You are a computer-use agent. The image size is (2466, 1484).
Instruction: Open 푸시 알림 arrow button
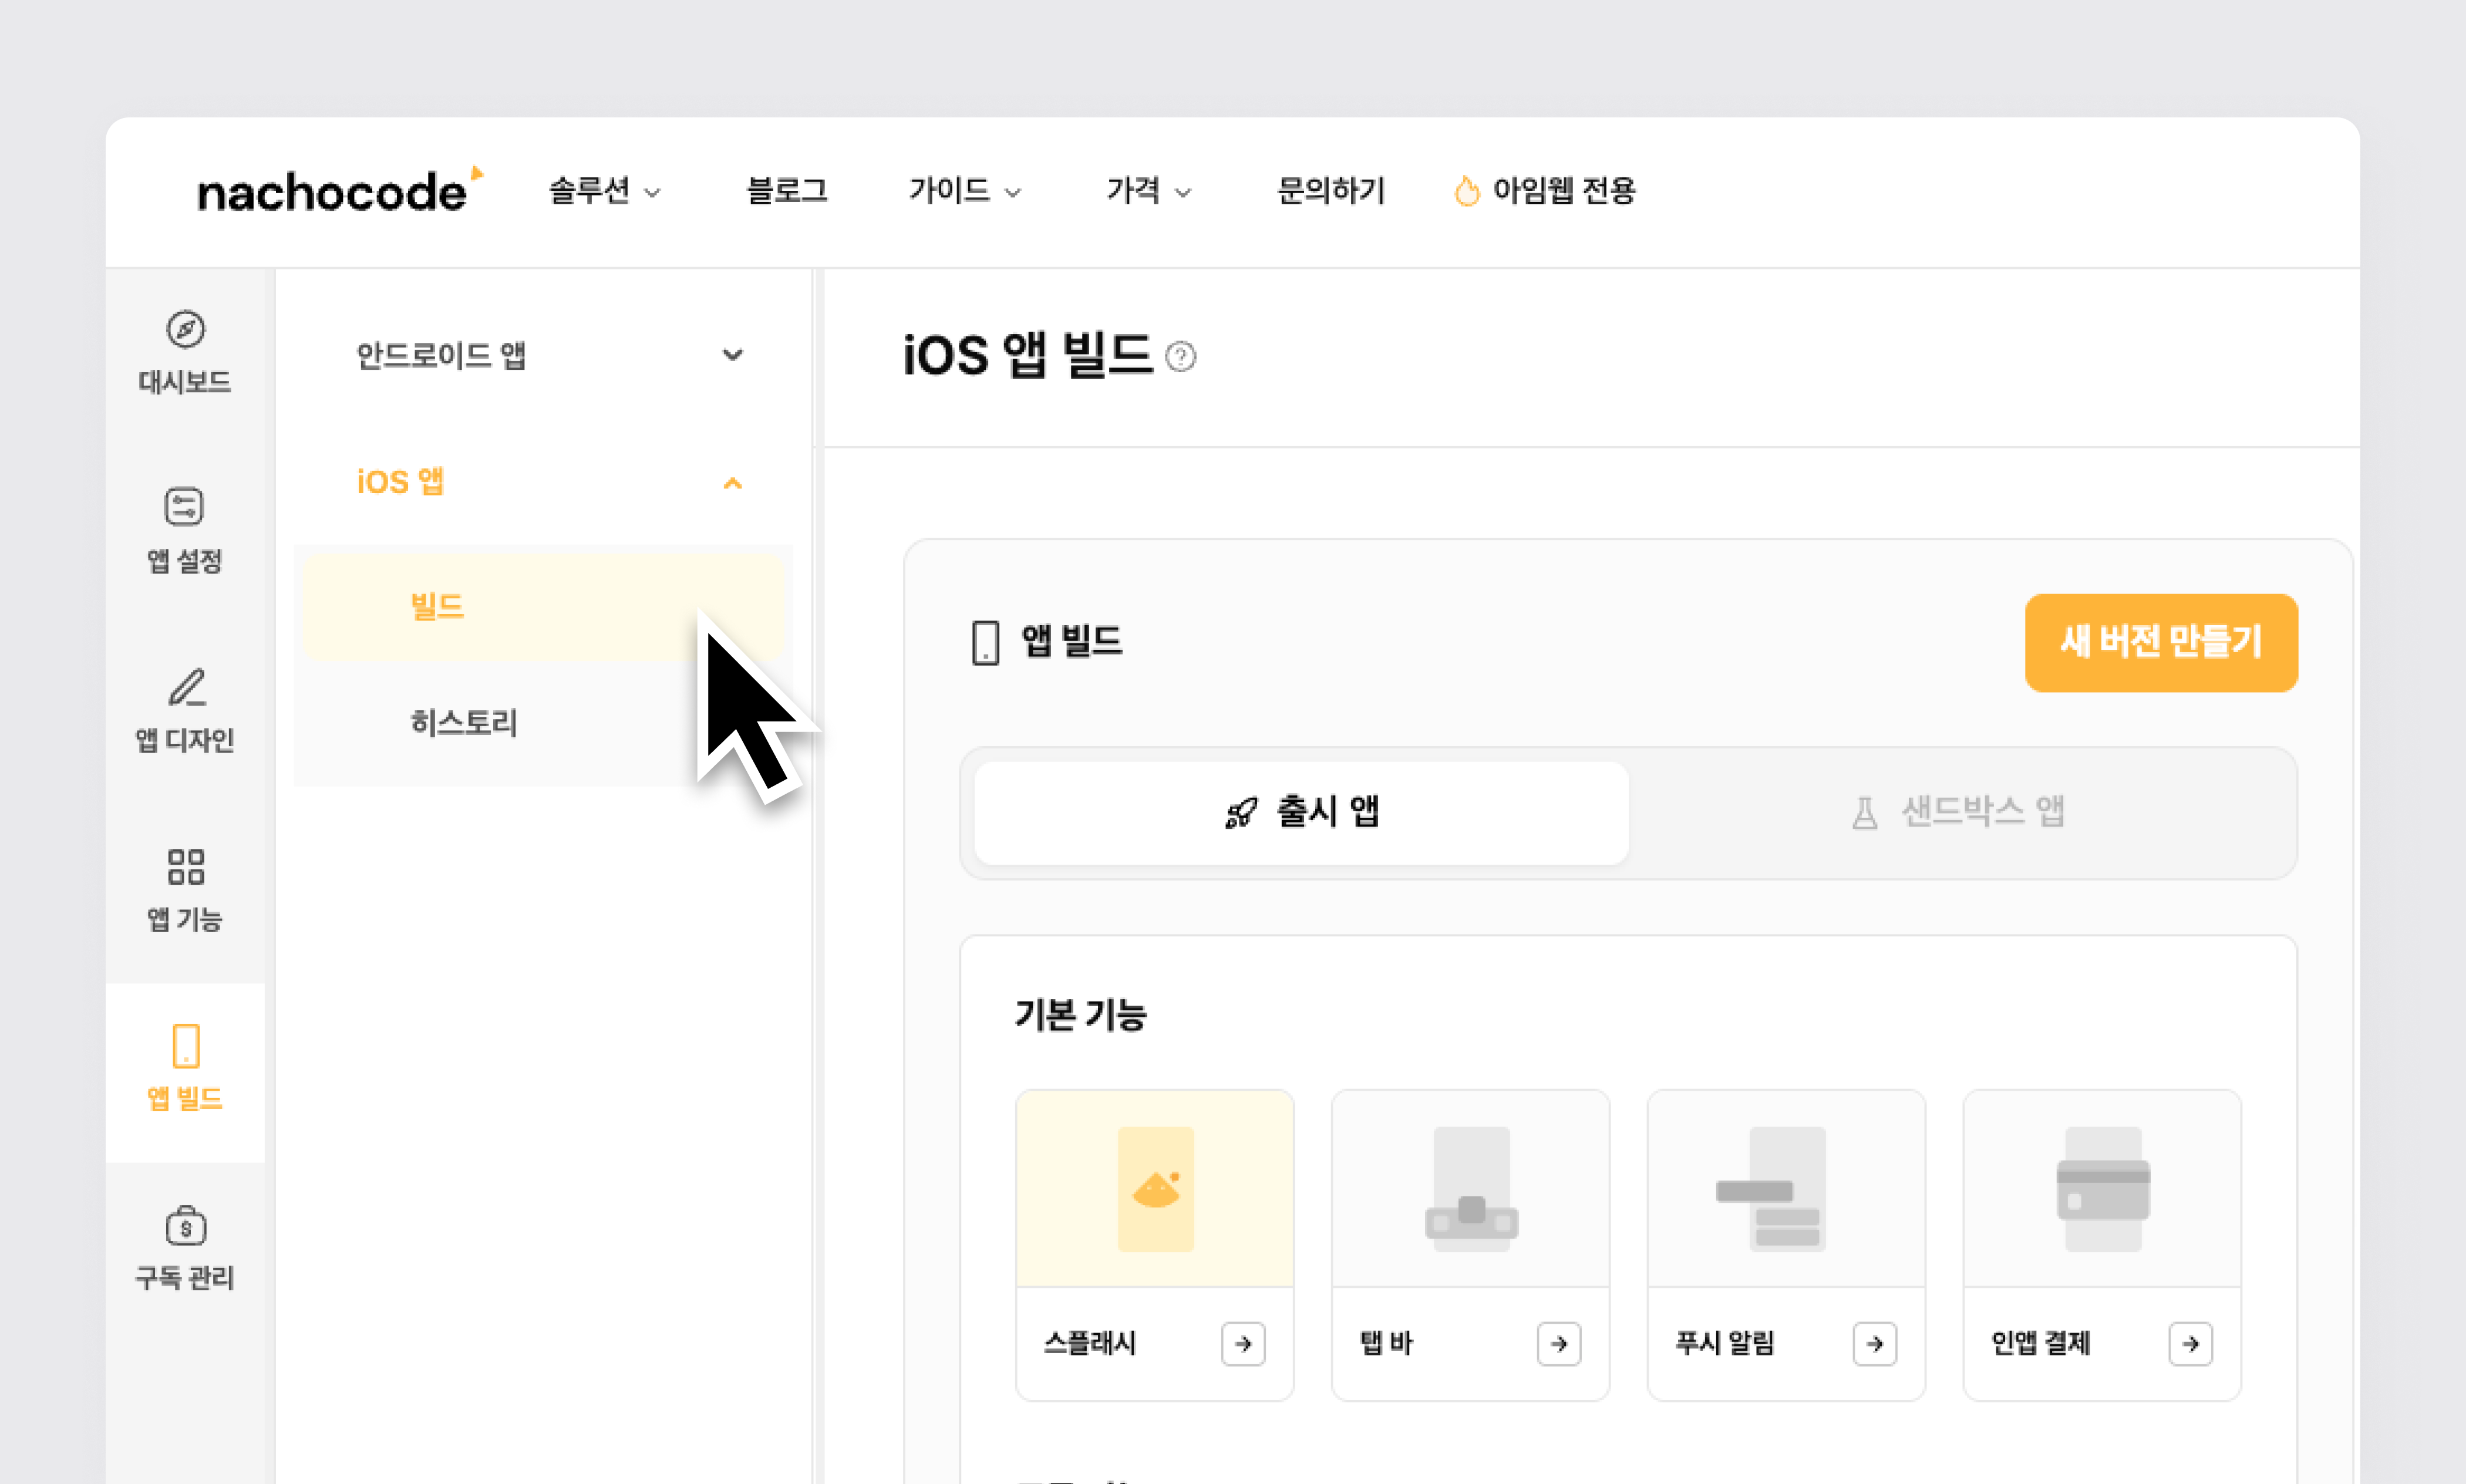[x=1875, y=1344]
